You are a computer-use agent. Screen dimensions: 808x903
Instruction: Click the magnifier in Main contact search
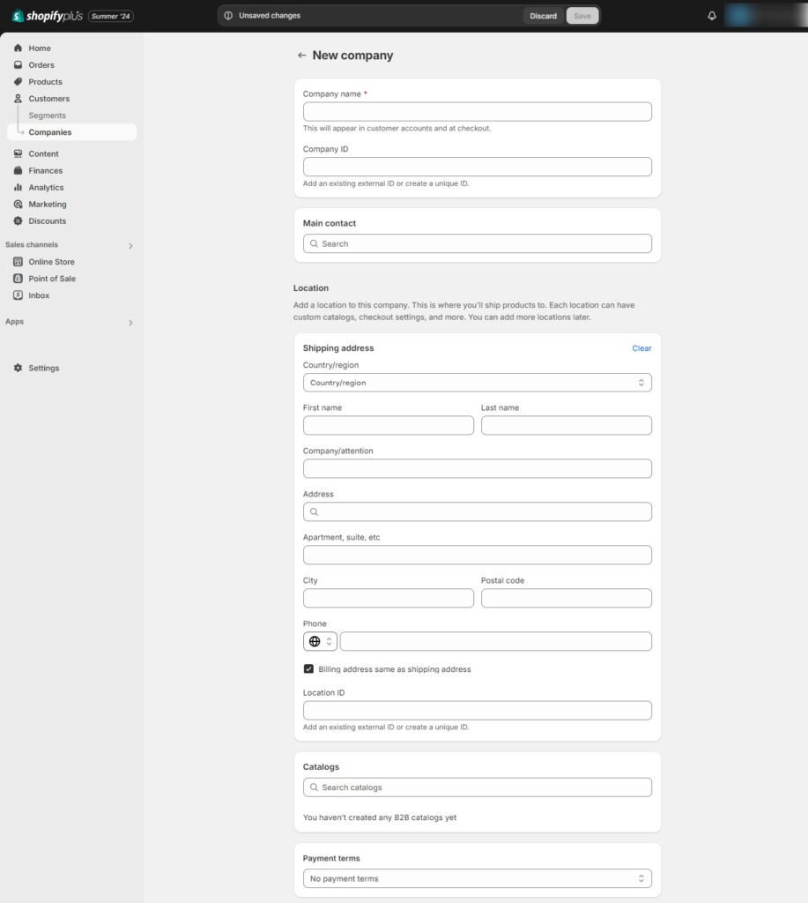pyautogui.click(x=314, y=243)
